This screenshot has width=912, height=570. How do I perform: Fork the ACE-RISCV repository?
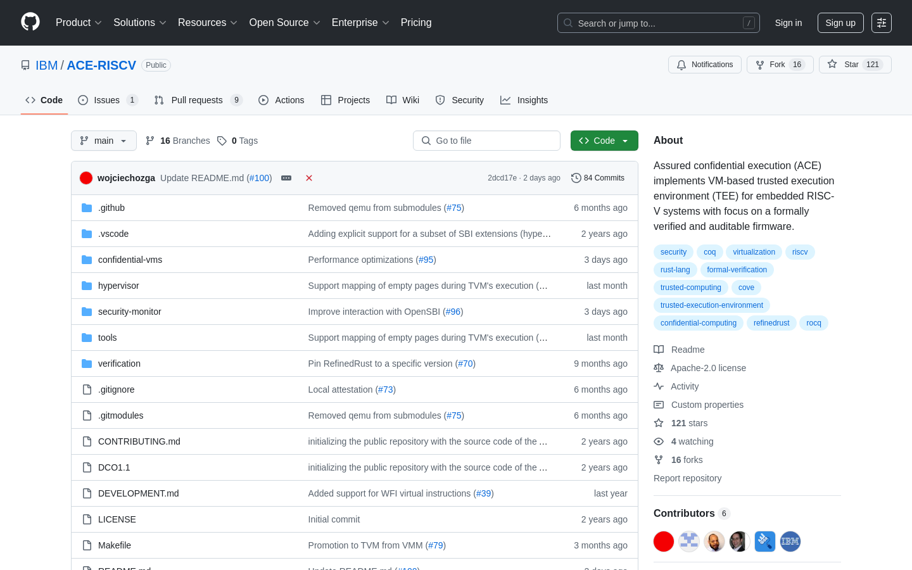coord(780,65)
